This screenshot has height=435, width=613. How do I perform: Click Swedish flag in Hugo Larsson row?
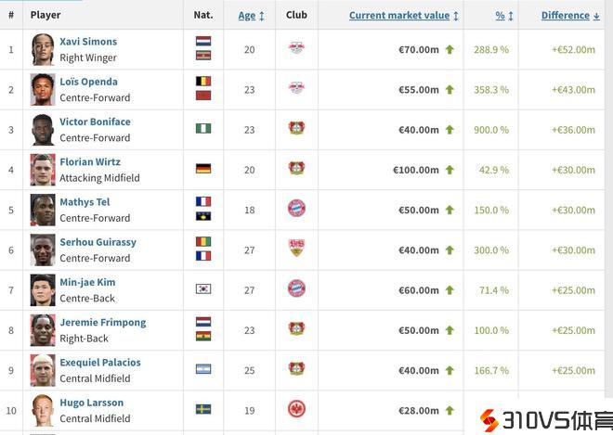pyautogui.click(x=203, y=409)
